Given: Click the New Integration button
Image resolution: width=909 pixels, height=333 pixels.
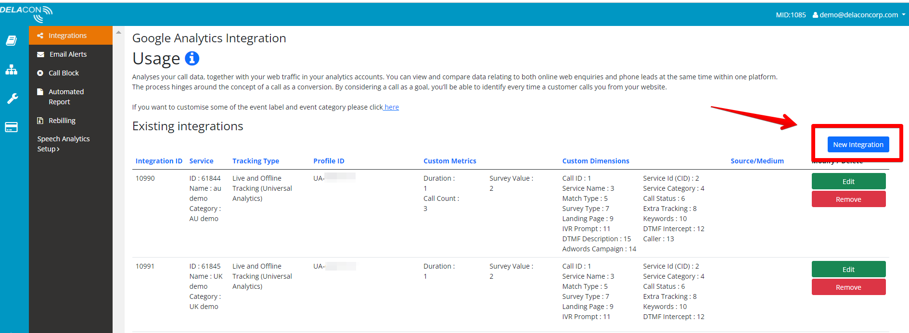Looking at the screenshot, I should point(858,145).
